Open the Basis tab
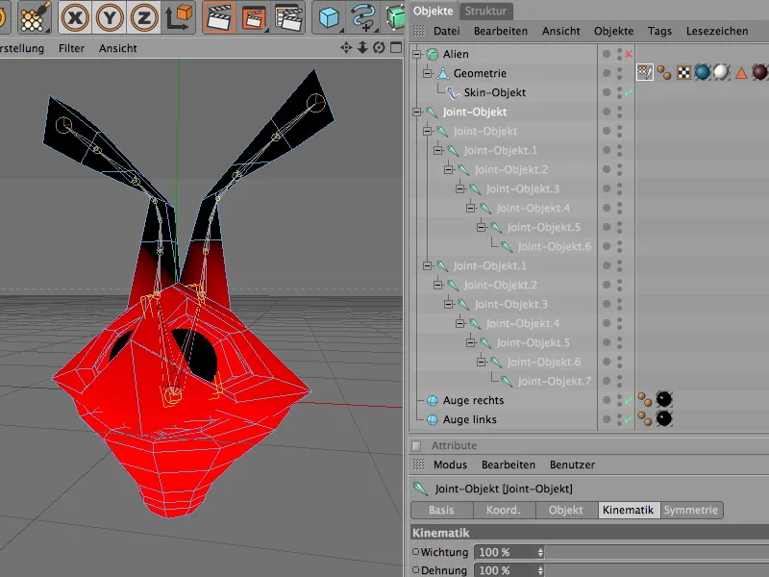This screenshot has height=577, width=769. pyautogui.click(x=441, y=510)
